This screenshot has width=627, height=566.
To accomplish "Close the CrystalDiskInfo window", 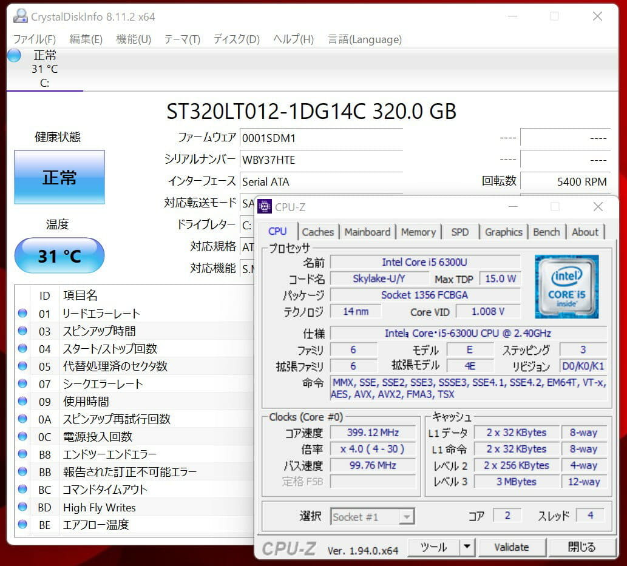I will (597, 16).
